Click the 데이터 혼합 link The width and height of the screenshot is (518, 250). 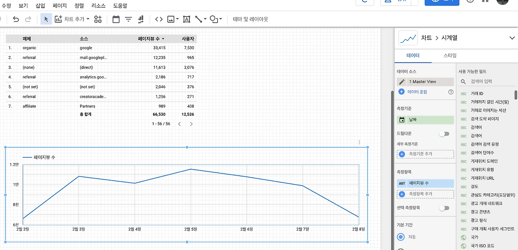click(417, 92)
